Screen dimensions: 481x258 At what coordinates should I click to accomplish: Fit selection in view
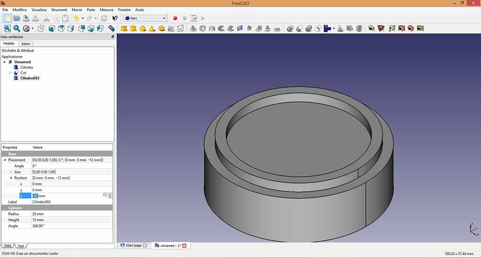pyautogui.click(x=17, y=29)
